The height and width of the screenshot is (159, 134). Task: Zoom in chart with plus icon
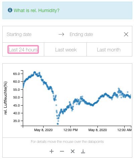click(x=52, y=151)
